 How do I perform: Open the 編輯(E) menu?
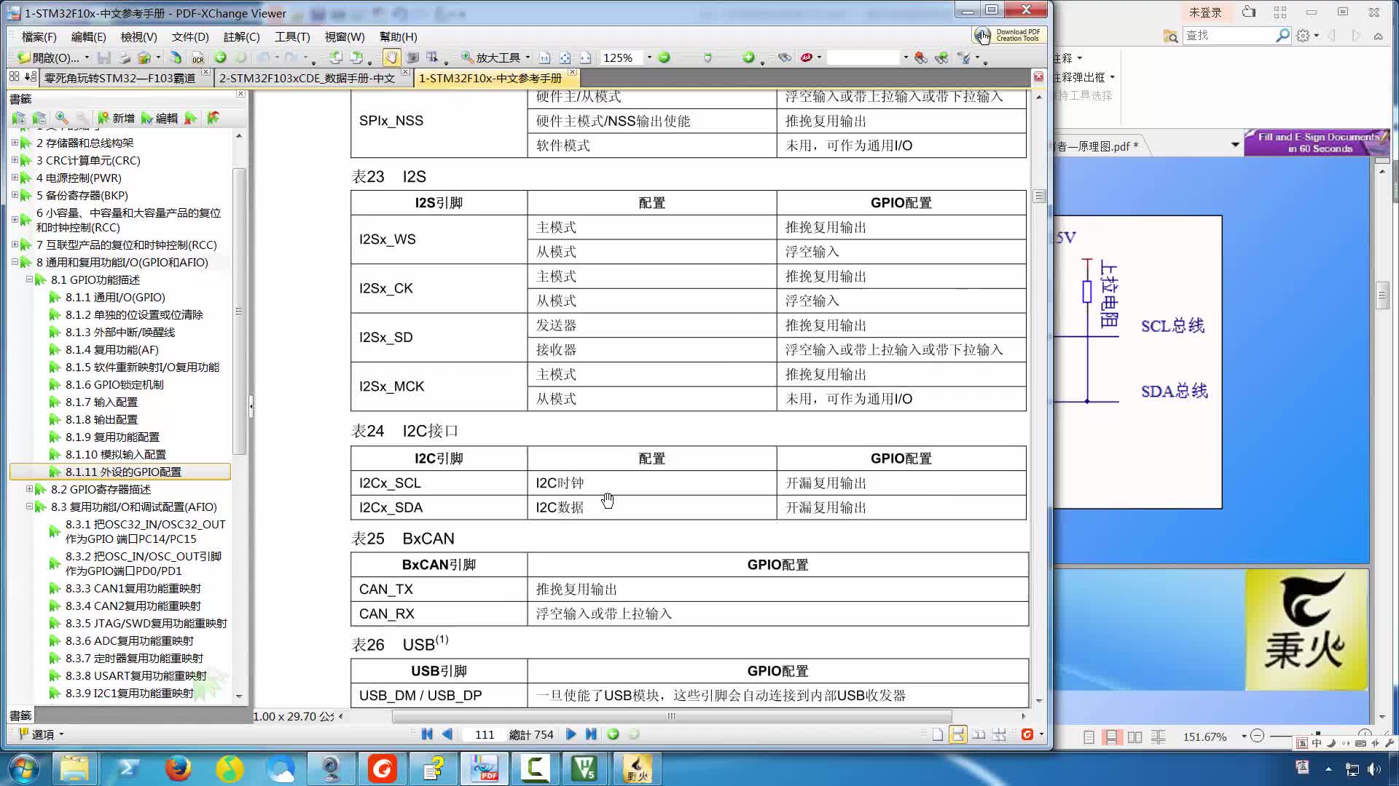pyautogui.click(x=88, y=36)
